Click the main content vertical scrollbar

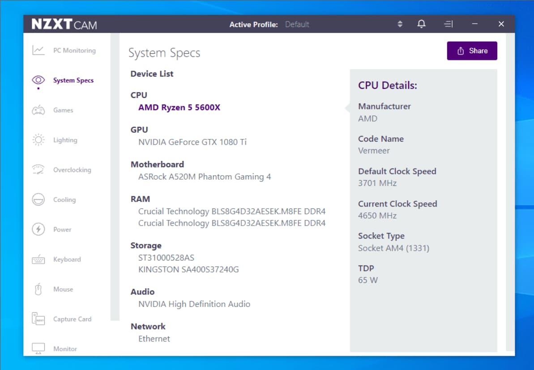coord(510,192)
